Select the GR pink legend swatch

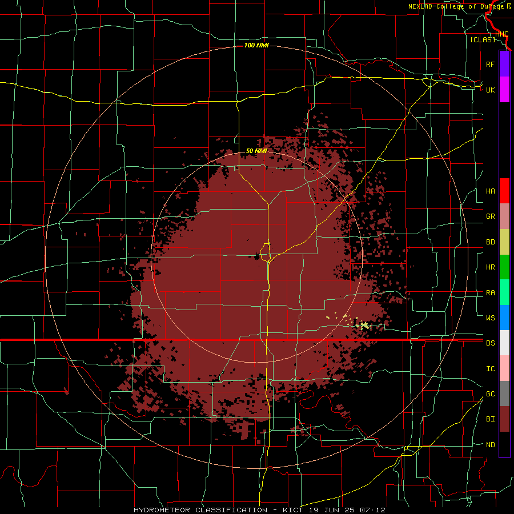click(504, 216)
